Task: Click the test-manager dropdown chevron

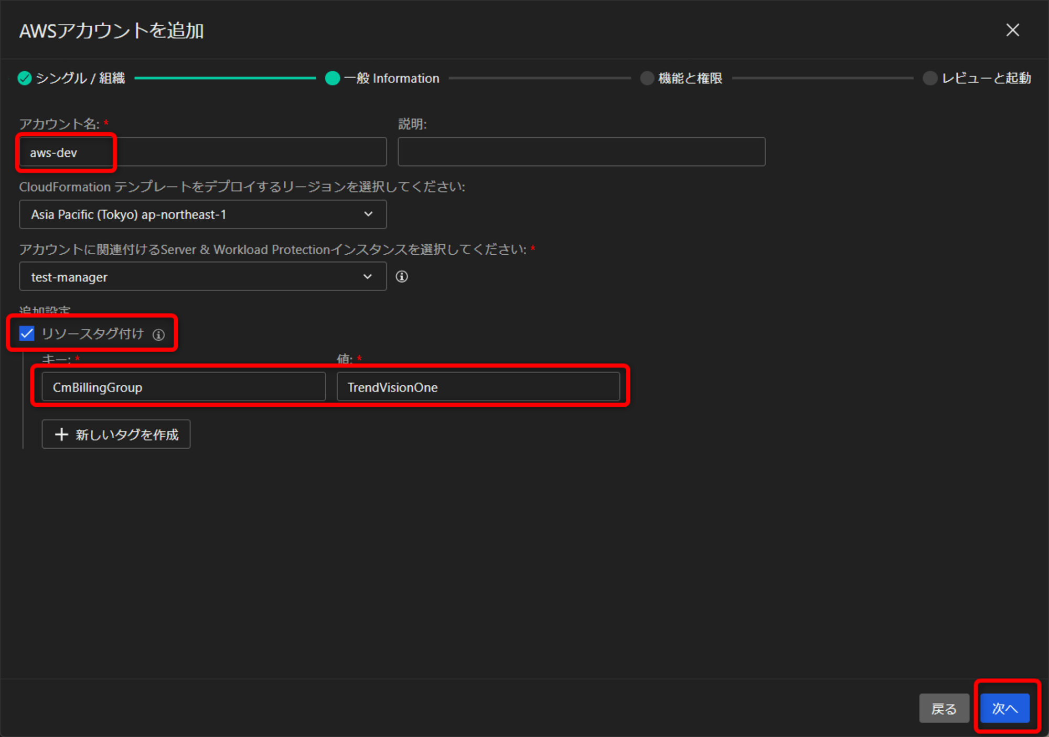Action: tap(368, 276)
